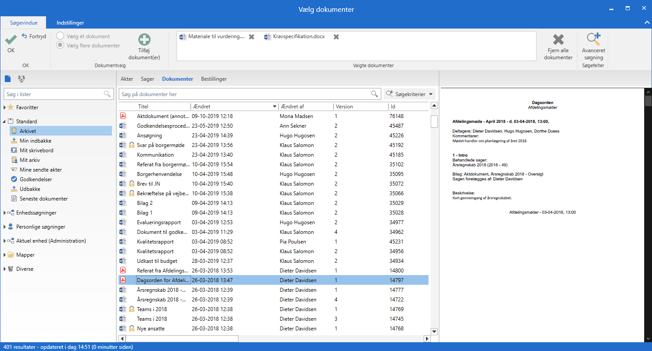Remove Kravspecifikation.docx from selected documents

coord(336,37)
